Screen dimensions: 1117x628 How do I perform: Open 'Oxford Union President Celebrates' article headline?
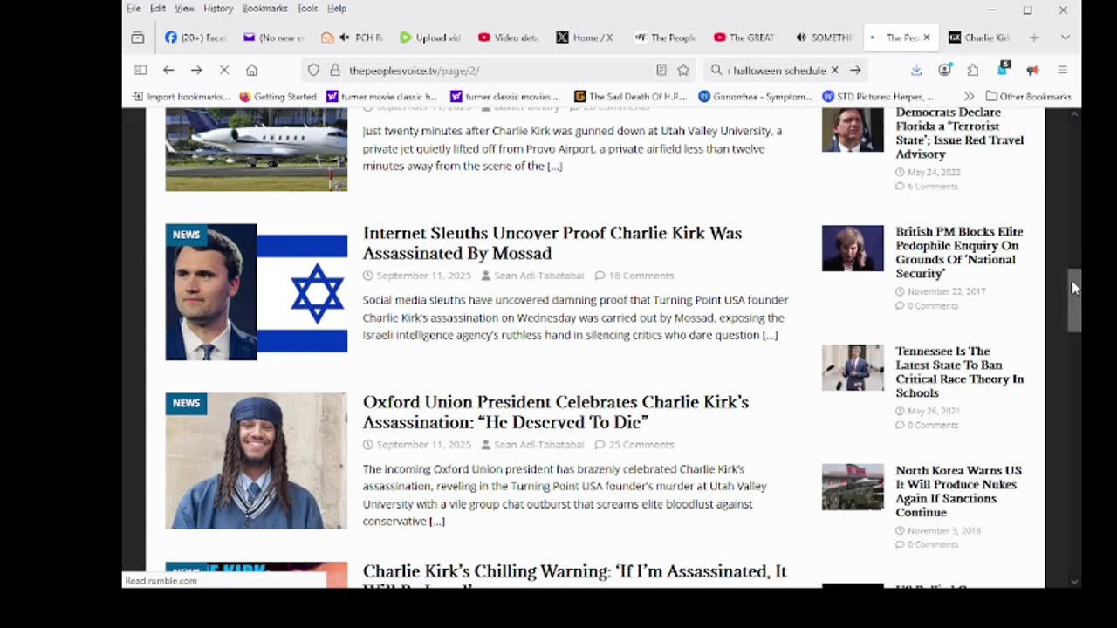556,412
